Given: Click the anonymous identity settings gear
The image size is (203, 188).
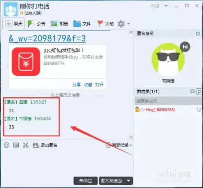Looking at the screenshot, I should tap(198, 33).
